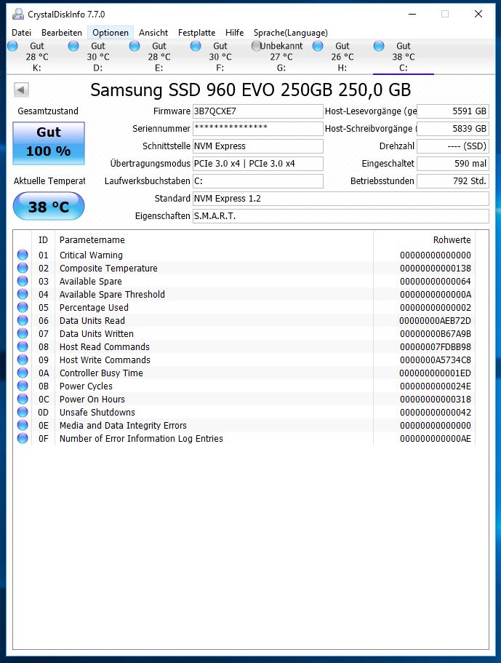Select Data Units Read raw value 00000000AEB72D
Screen dimensions: 501x663
435,320
